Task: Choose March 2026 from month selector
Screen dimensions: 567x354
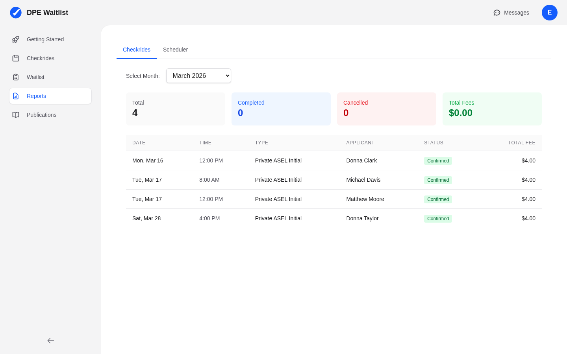Action: [x=198, y=76]
